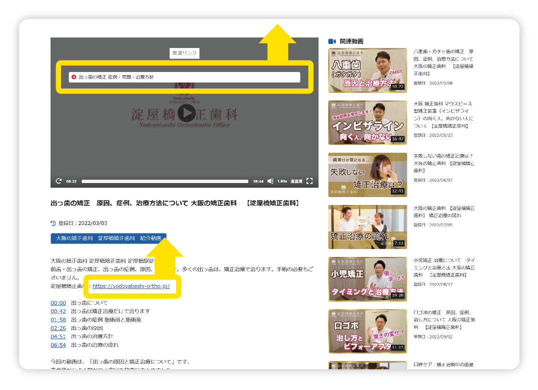The image size is (538, 390).
Task: Open the 高画質 quality selector
Action: 296,181
